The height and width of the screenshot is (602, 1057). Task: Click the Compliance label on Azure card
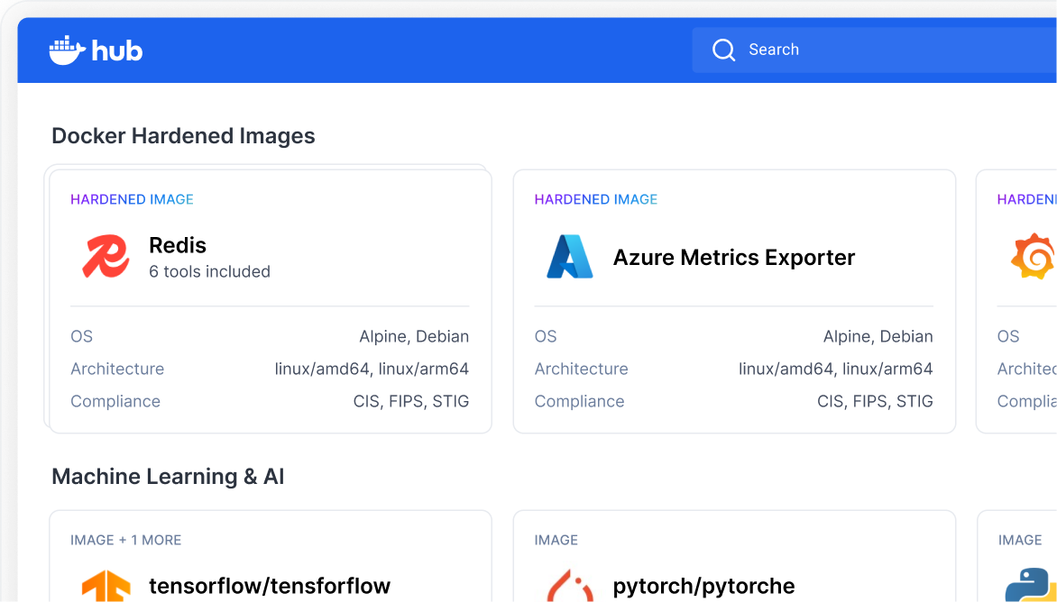[x=579, y=401]
